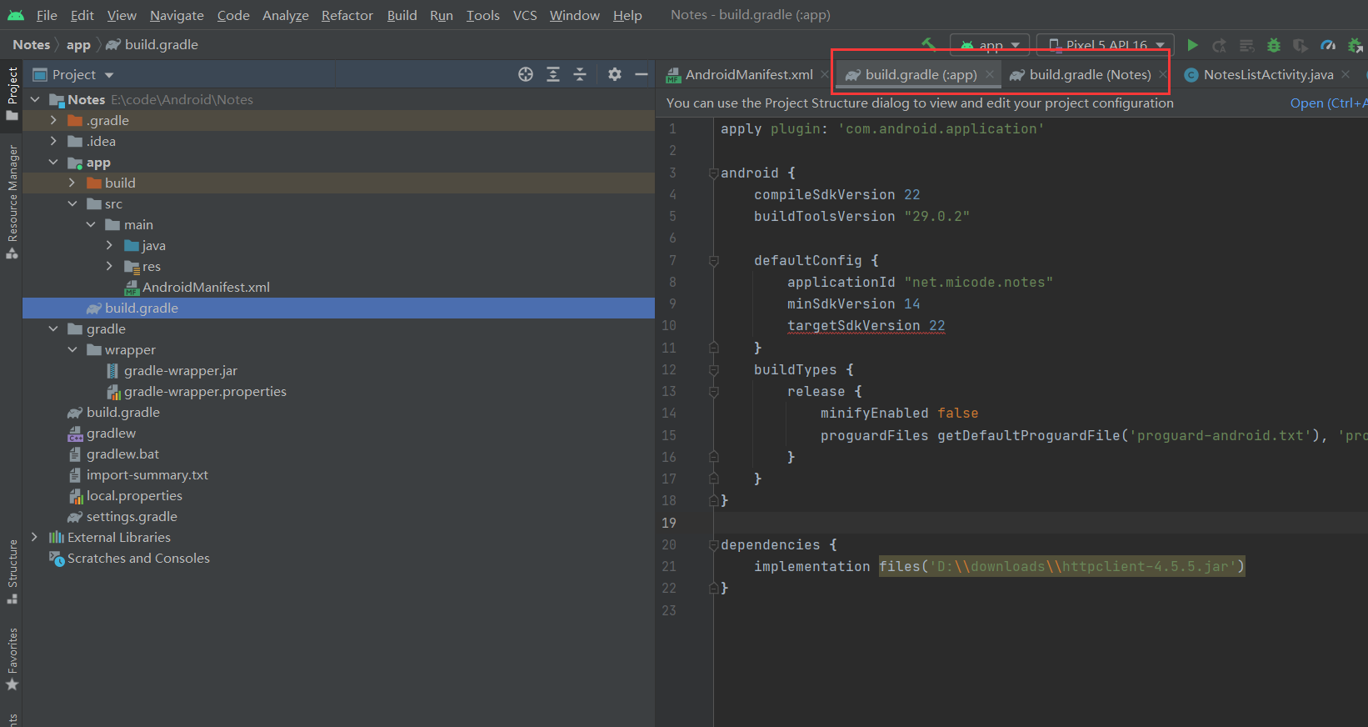Open Project panel gear settings
The height and width of the screenshot is (727, 1368).
pyautogui.click(x=615, y=74)
